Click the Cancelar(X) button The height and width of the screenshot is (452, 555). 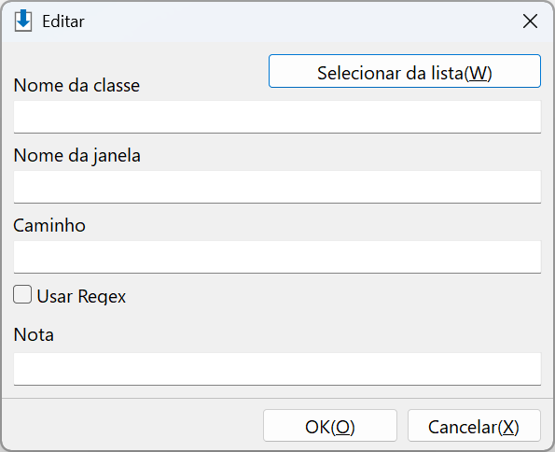click(474, 426)
